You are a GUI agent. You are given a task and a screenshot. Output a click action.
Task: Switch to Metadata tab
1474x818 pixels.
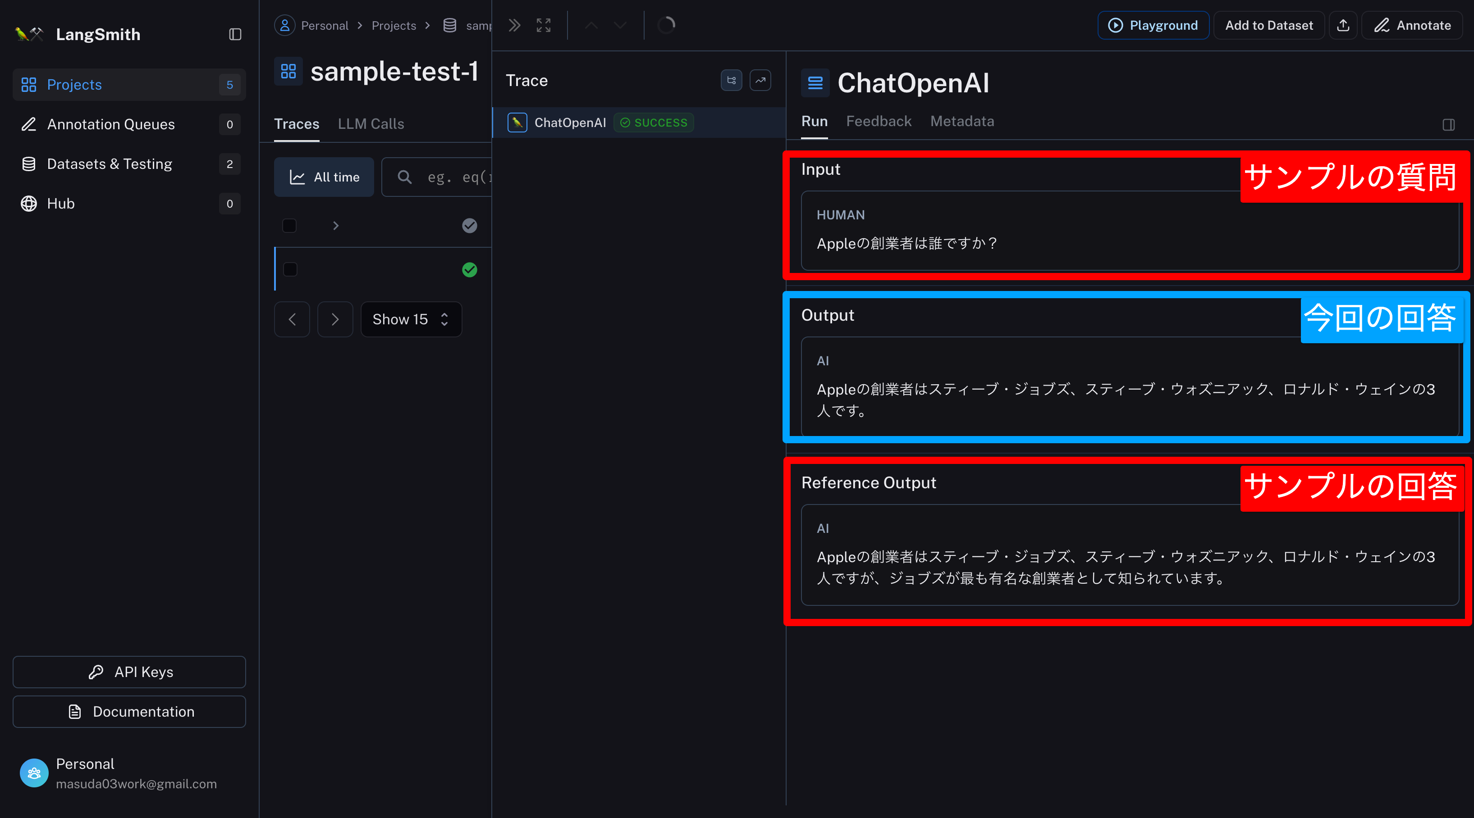click(962, 121)
